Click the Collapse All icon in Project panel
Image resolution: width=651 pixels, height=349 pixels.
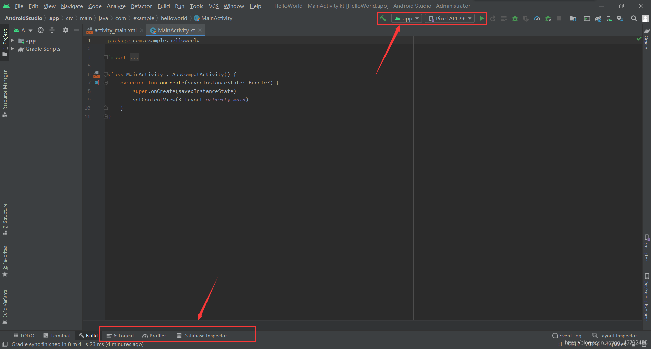pos(52,30)
